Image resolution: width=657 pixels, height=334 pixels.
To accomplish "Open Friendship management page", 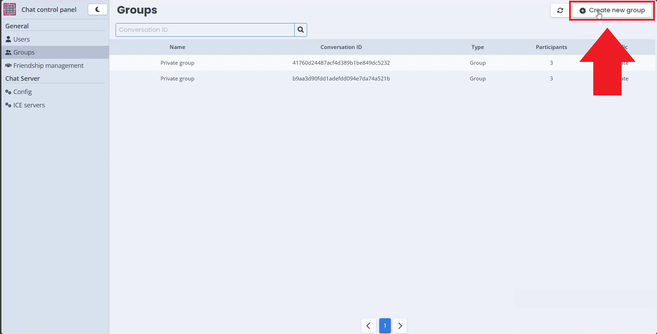I will 48,65.
